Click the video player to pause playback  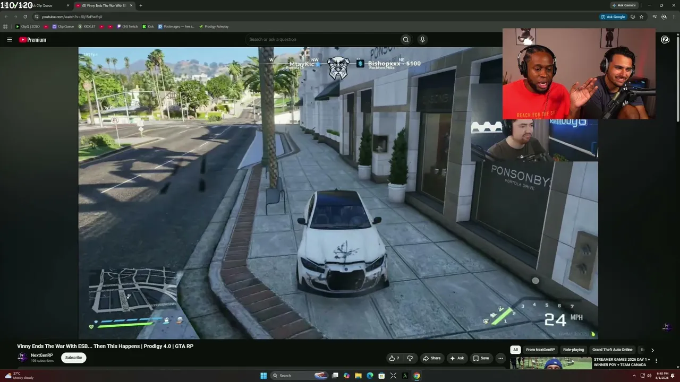(x=338, y=193)
